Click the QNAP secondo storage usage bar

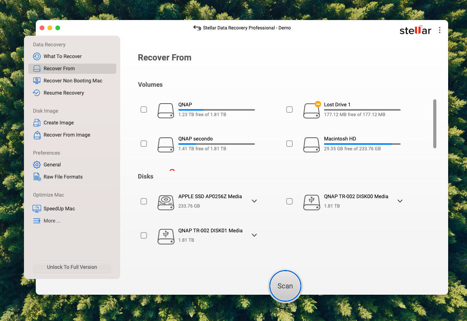tap(216, 144)
